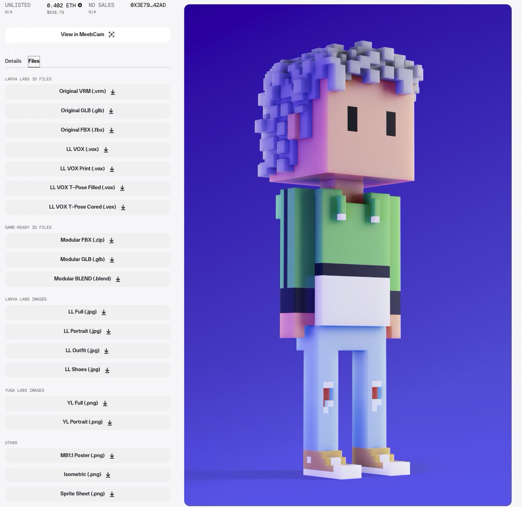Select the Files tab
Screen dimensions: 522x507
(x=34, y=61)
